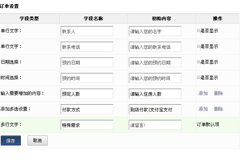Click 添加 link in 付款方式 row
247x163 pixels.
coord(203,109)
